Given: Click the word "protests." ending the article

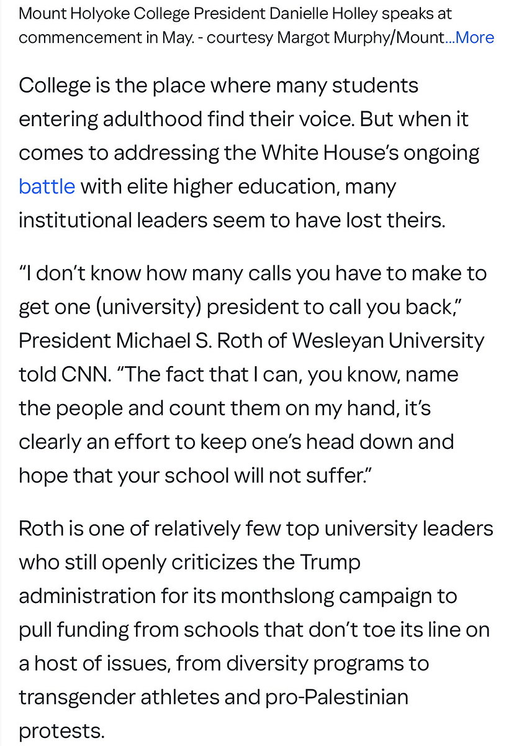Looking at the screenshot, I should (x=61, y=730).
